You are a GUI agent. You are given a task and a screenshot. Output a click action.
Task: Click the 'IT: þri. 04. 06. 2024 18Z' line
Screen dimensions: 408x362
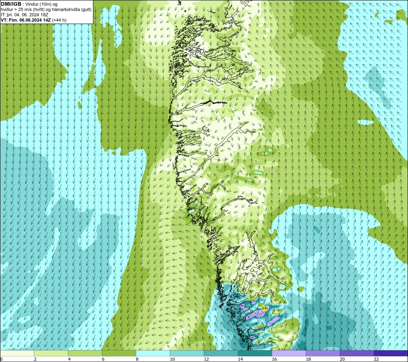pyautogui.click(x=24, y=15)
